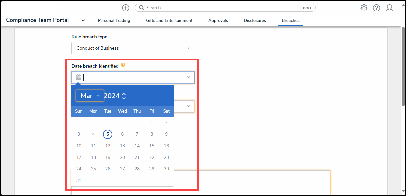Choose March 31 in the calendar
Viewport: 406px width, 196px height.
79,181
